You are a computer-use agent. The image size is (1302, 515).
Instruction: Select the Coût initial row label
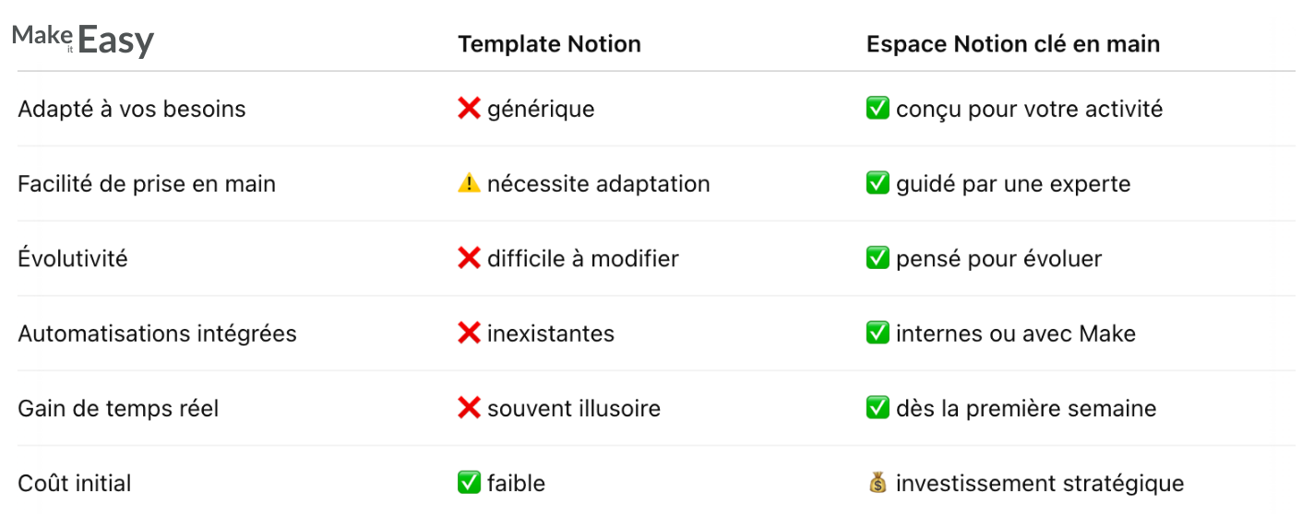[75, 483]
